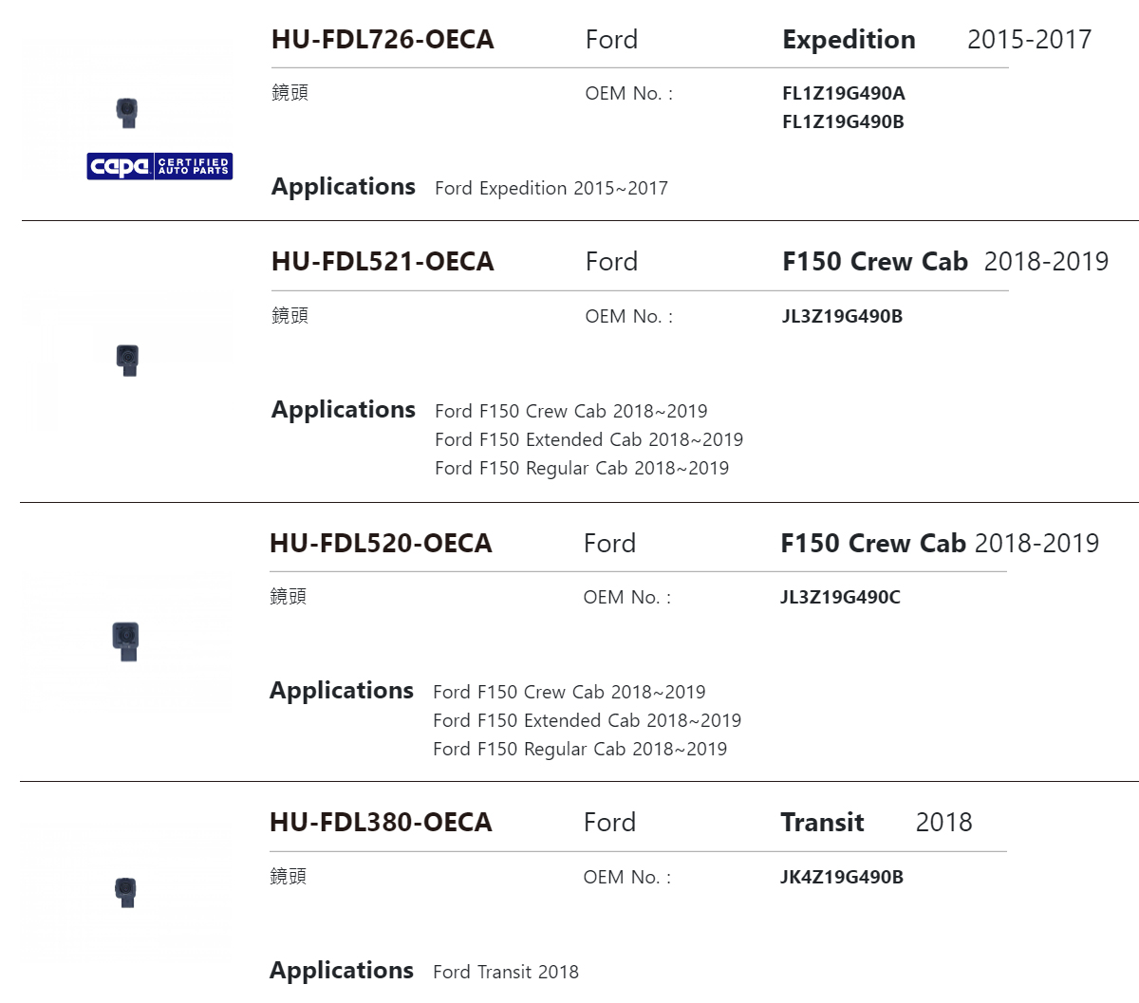This screenshot has width=1139, height=1003.
Task: Click the Ford Expedition 2015~2017 application
Action: click(x=551, y=188)
